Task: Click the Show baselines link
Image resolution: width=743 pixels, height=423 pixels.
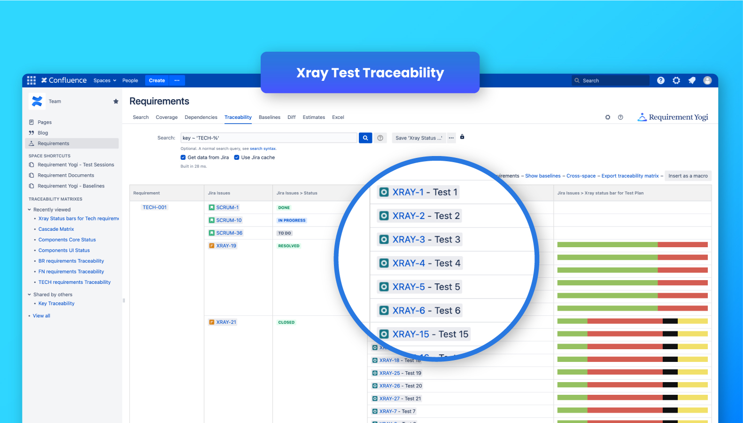Action: pos(543,176)
